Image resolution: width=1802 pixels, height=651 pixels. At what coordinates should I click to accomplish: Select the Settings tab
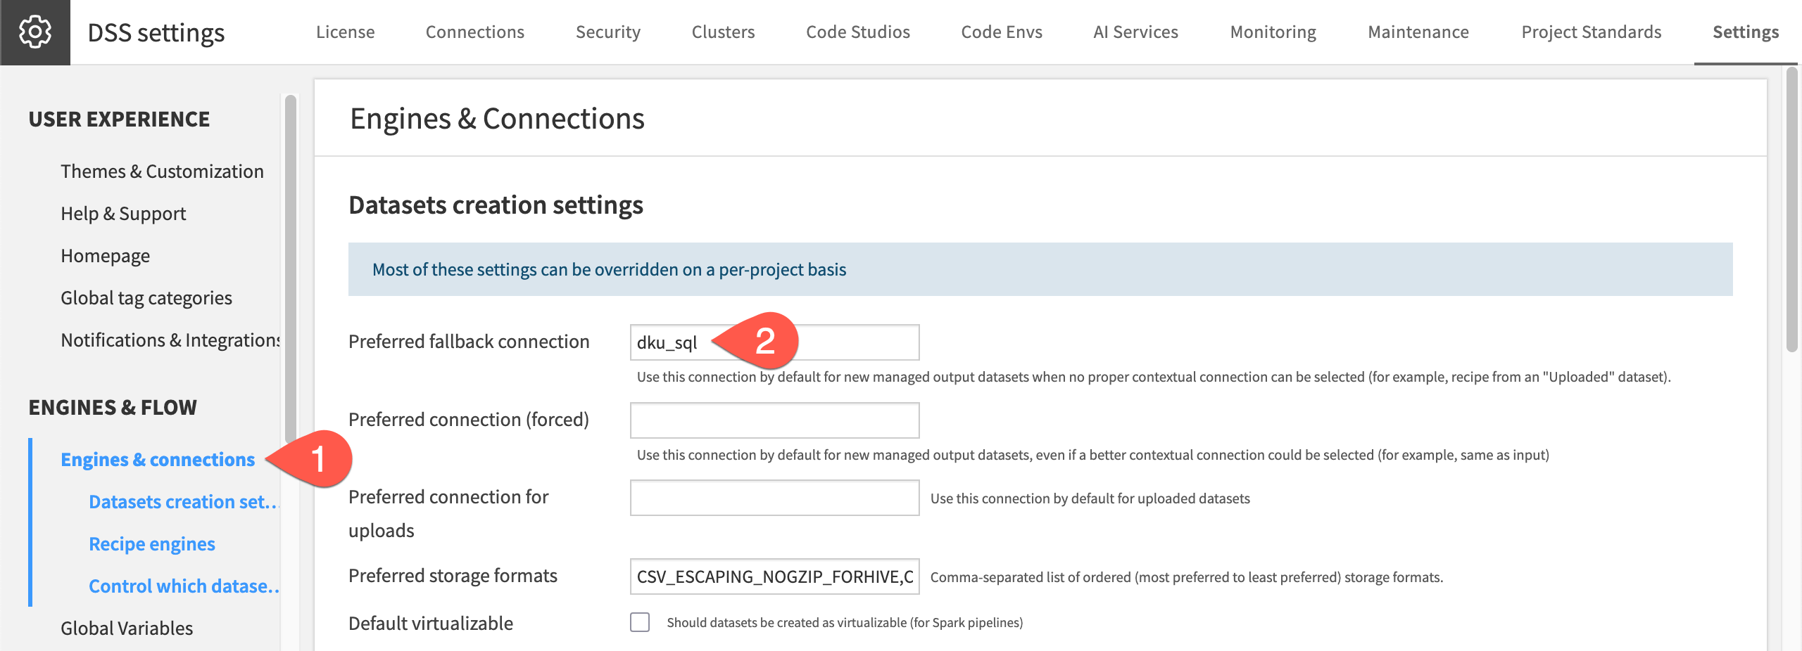click(x=1746, y=32)
